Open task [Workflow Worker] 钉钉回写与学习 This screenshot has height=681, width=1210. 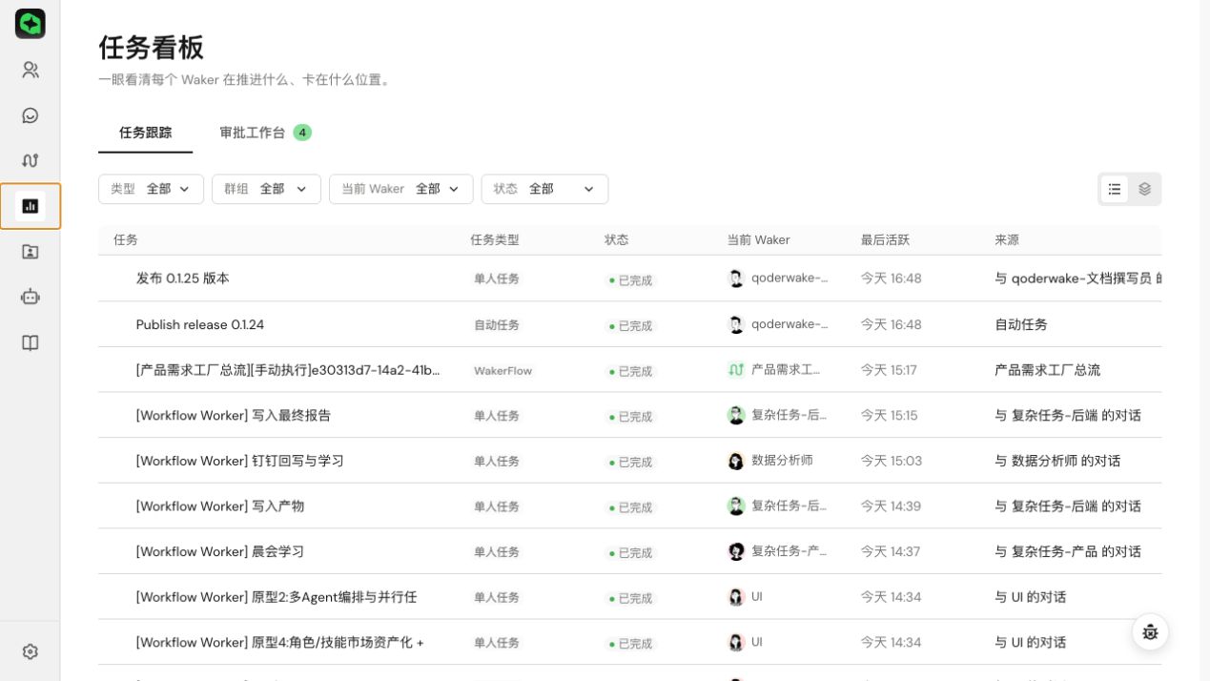pyautogui.click(x=240, y=461)
